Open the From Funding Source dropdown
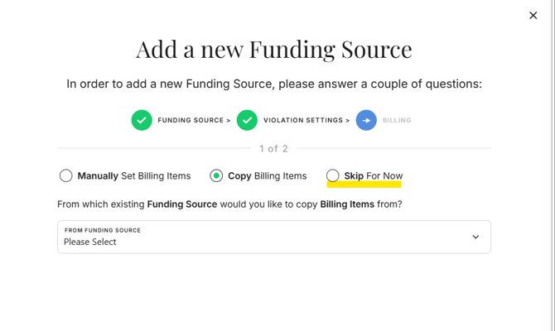The width and height of the screenshot is (555, 331). coord(273,237)
